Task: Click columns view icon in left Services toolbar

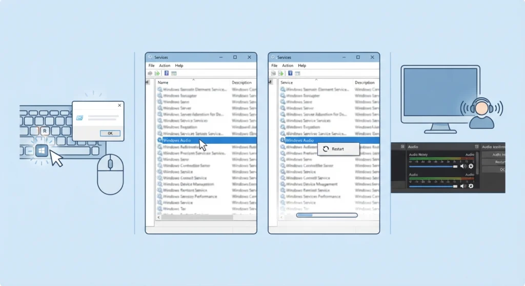Action: coord(174,73)
